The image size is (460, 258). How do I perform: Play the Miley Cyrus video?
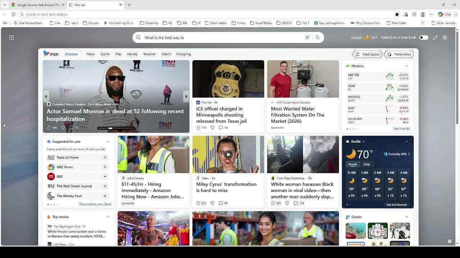tap(228, 154)
